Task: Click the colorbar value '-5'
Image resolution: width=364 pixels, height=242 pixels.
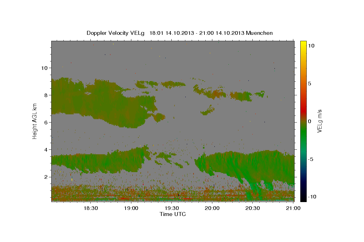Action: 311,159
